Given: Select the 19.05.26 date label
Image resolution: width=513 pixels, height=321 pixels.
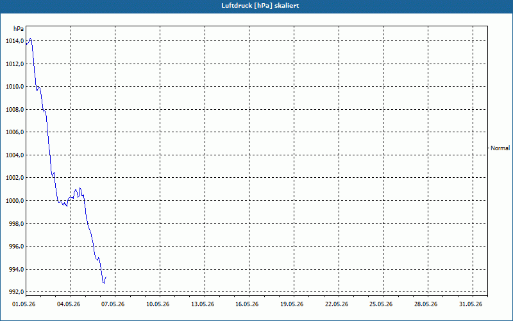Looking at the screenshot, I should coord(292,304).
